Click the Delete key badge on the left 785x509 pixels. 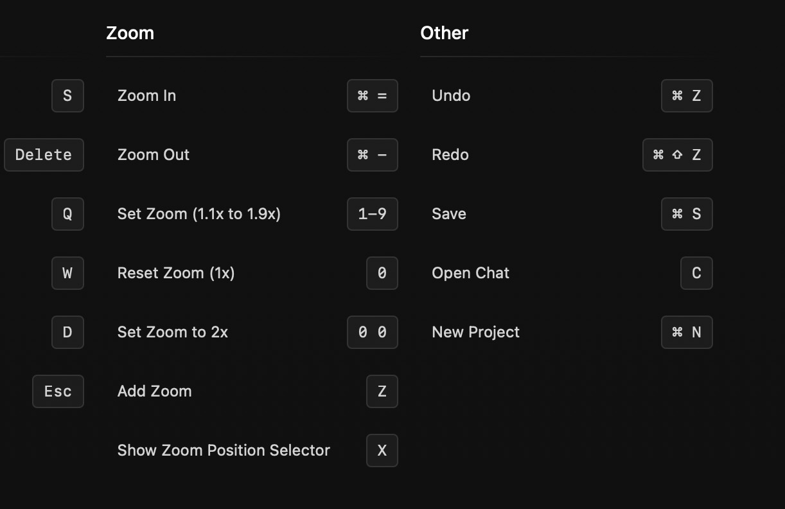44,155
